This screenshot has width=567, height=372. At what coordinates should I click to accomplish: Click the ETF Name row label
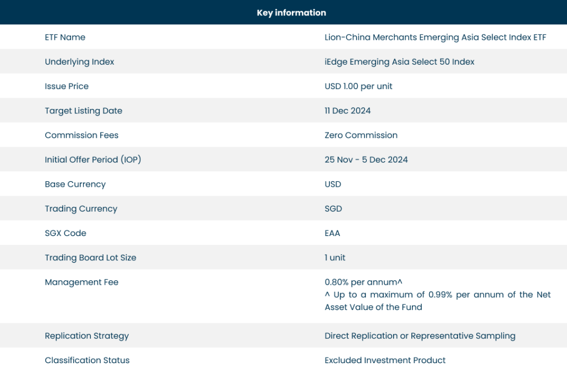pyautogui.click(x=65, y=37)
